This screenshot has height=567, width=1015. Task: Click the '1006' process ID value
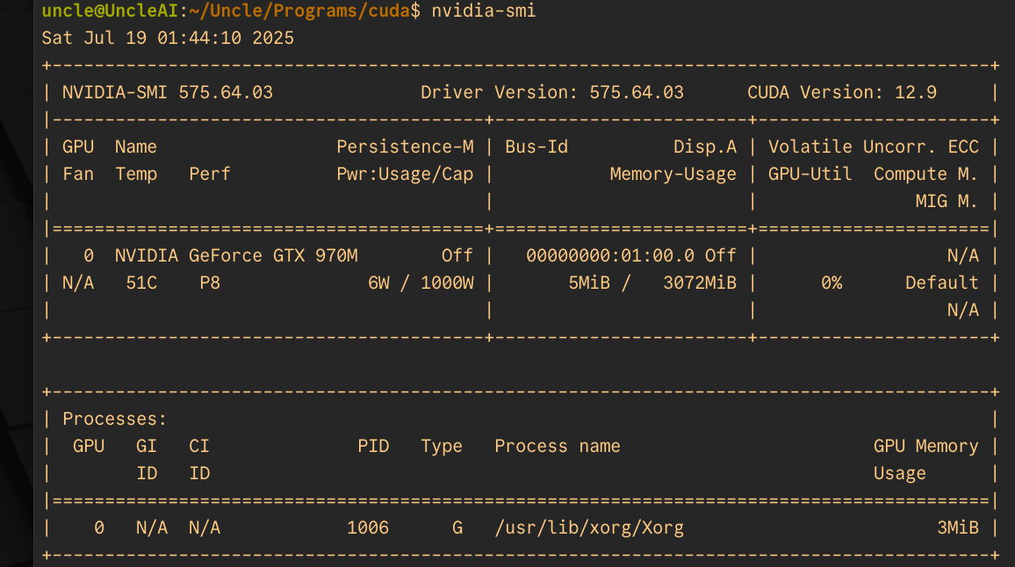point(368,528)
